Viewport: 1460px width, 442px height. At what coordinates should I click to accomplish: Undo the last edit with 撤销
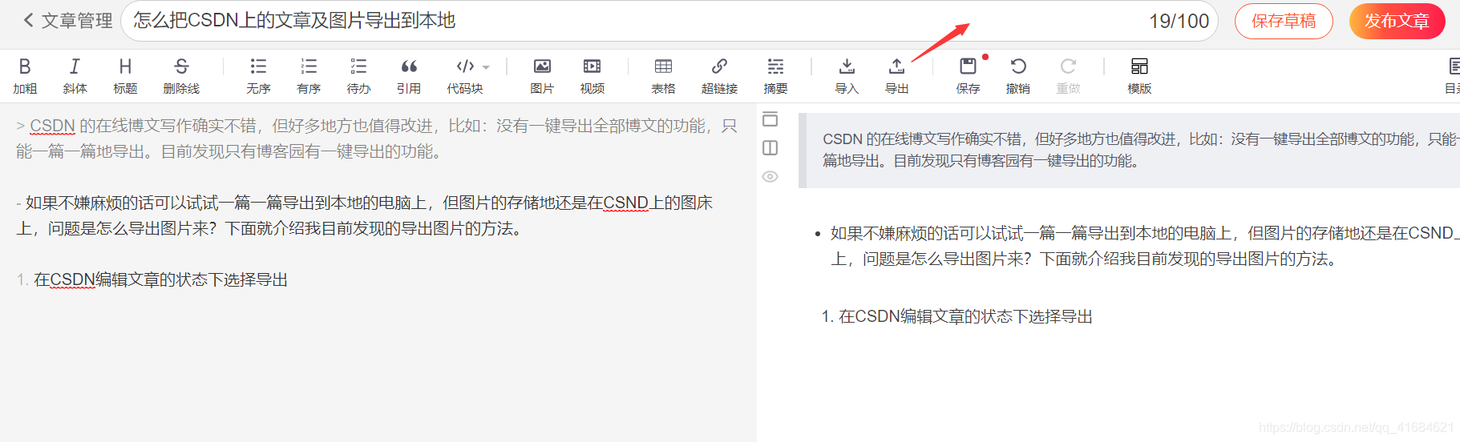(1018, 76)
